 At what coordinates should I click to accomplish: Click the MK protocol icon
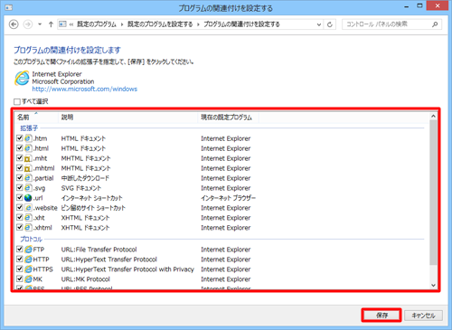[28, 279]
